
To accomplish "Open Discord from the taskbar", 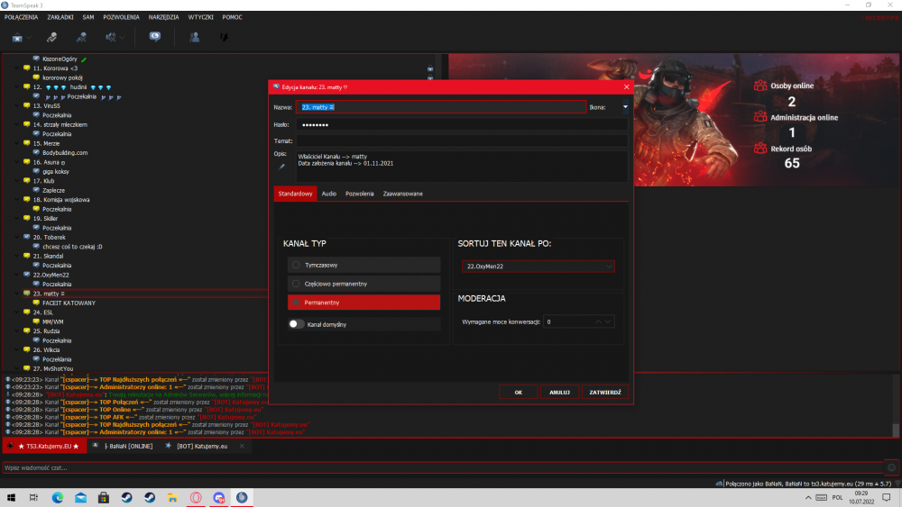I will click(218, 497).
